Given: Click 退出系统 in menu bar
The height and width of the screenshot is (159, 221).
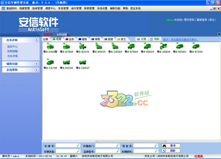Looking at the screenshot, I should click(x=136, y=8).
